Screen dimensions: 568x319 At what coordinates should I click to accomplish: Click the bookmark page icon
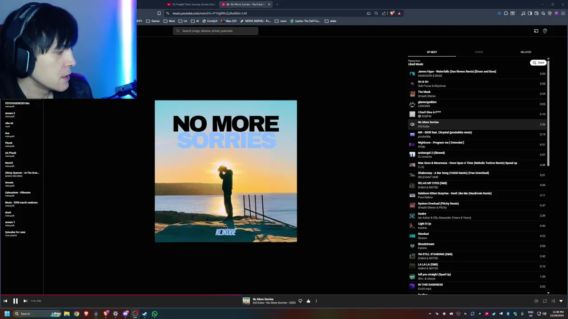[x=159, y=13]
